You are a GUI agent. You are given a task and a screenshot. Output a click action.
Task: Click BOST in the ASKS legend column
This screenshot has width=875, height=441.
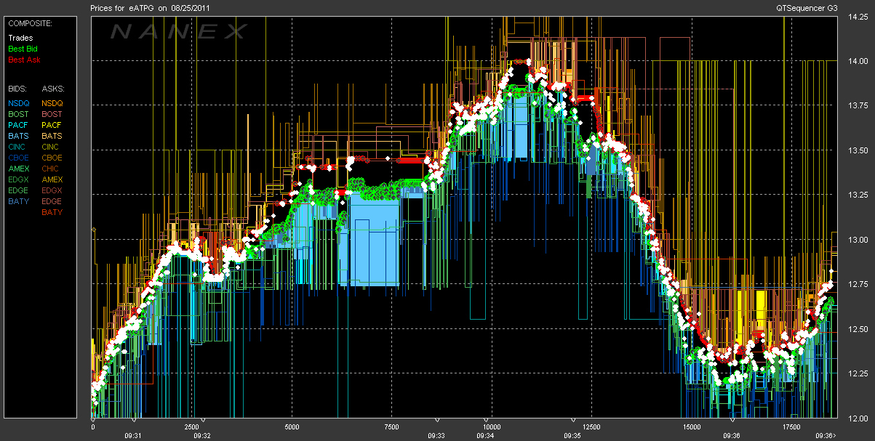tap(52, 114)
